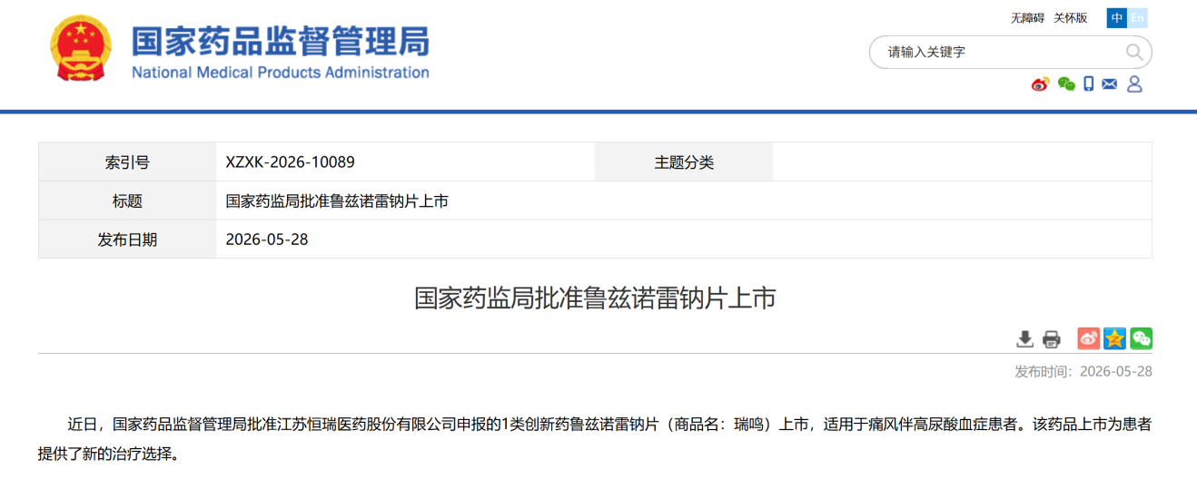The height and width of the screenshot is (499, 1197).
Task: Share article to WeChat green icon
Action: click(1142, 338)
